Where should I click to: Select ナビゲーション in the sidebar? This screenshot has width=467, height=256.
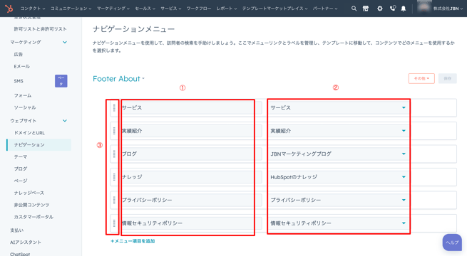pos(39,144)
